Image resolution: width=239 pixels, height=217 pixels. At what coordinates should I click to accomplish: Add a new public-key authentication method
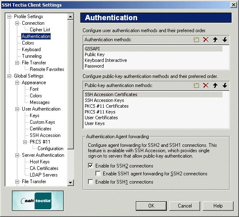(196, 85)
